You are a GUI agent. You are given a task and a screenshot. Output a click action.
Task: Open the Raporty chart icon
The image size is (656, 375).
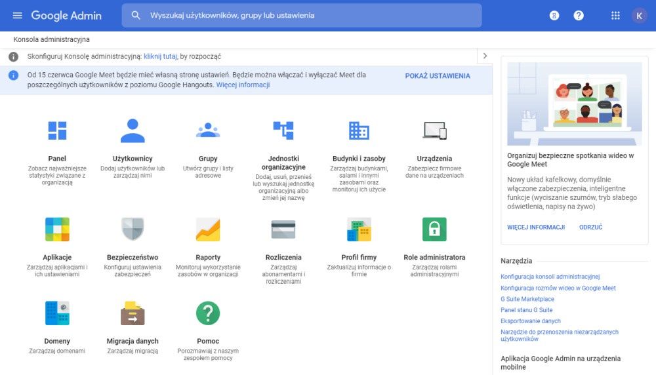(208, 229)
